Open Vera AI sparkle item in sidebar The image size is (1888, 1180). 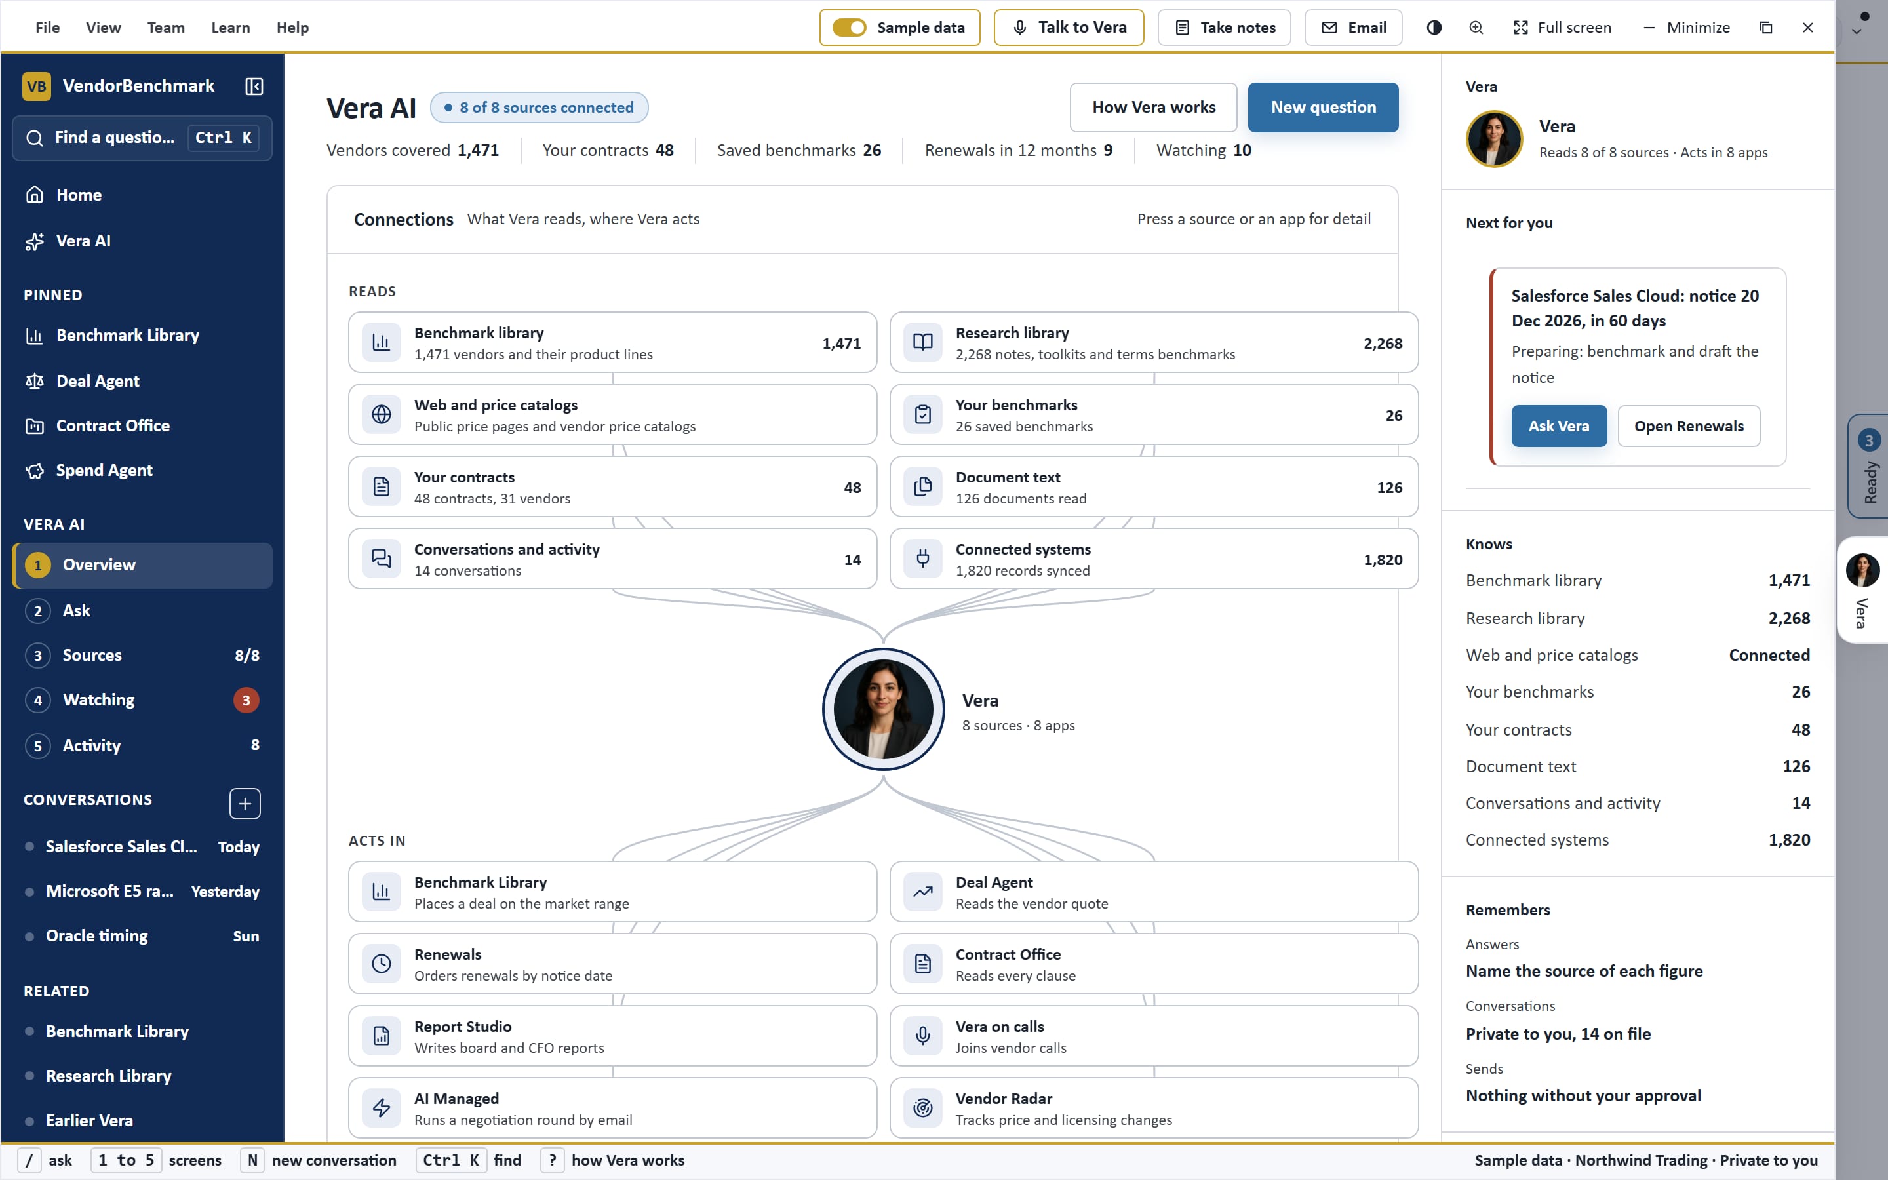(x=142, y=241)
